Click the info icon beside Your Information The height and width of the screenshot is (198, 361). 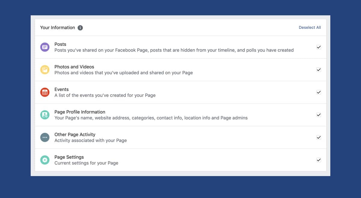pos(80,28)
